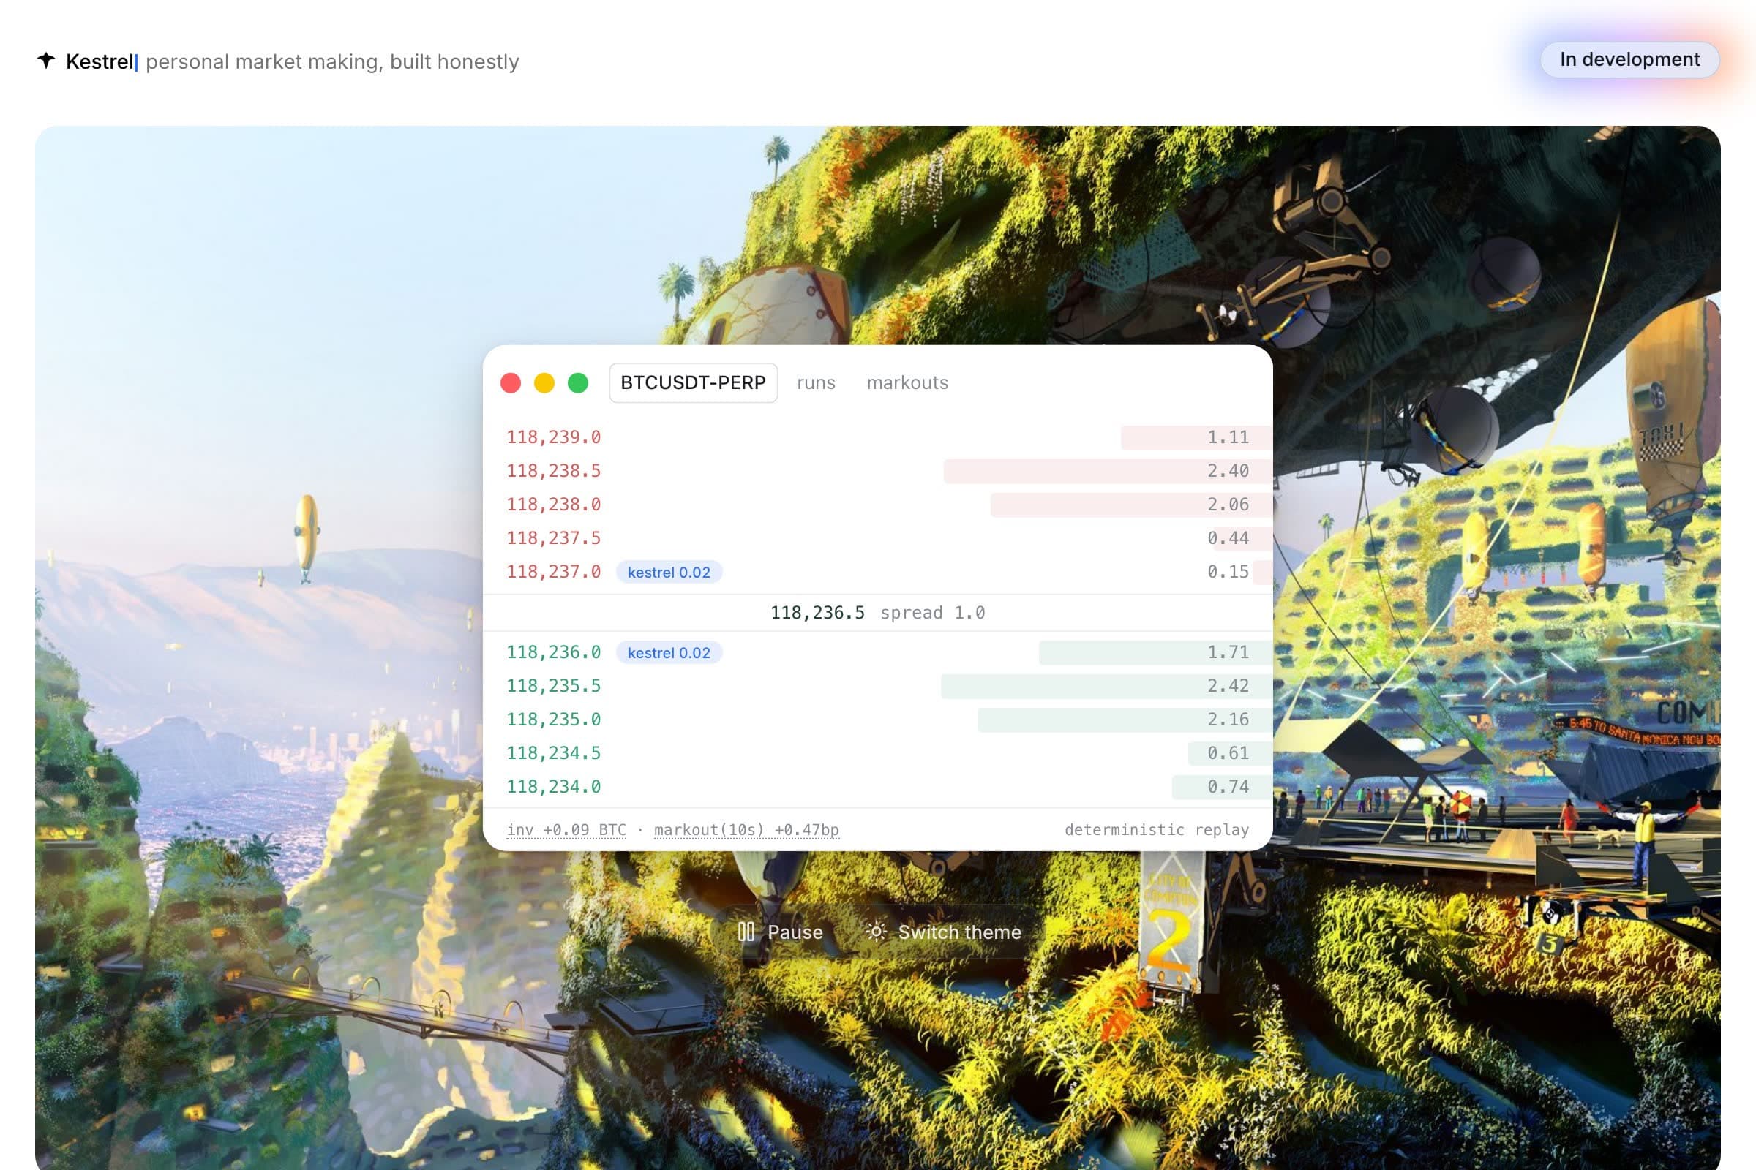The height and width of the screenshot is (1170, 1756).
Task: Click bid size 2.42
Action: click(x=1228, y=686)
